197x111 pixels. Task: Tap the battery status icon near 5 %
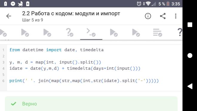tap(168, 4)
